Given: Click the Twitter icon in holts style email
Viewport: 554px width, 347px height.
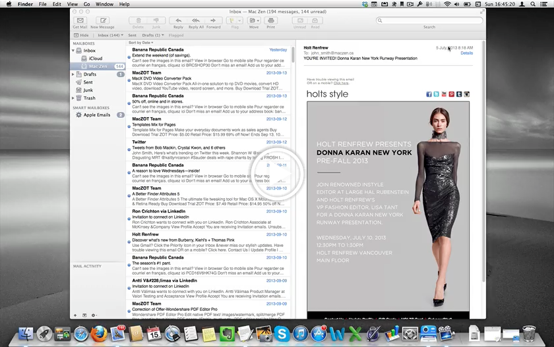Looking at the screenshot, I should coord(437,94).
